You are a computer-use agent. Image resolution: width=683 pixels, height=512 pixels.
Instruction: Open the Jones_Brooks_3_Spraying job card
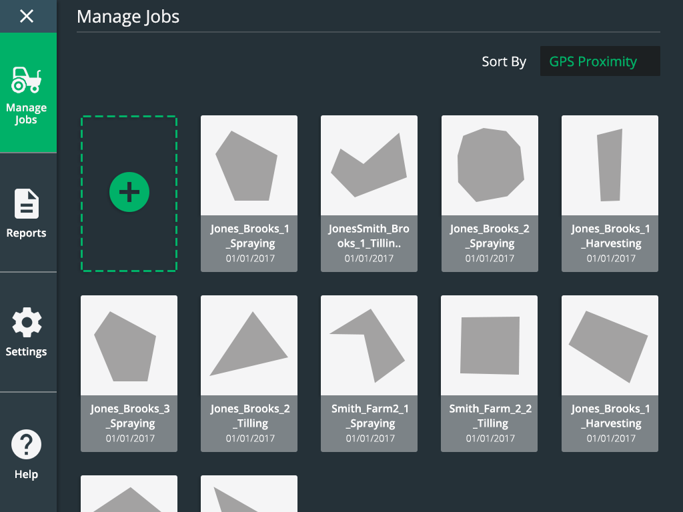point(129,373)
